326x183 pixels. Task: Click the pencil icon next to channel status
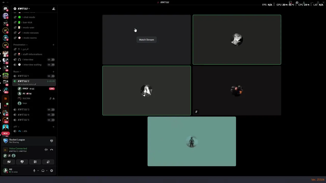click(35, 84)
